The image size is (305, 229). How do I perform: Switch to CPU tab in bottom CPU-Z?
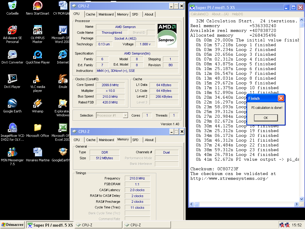(x=77, y=140)
